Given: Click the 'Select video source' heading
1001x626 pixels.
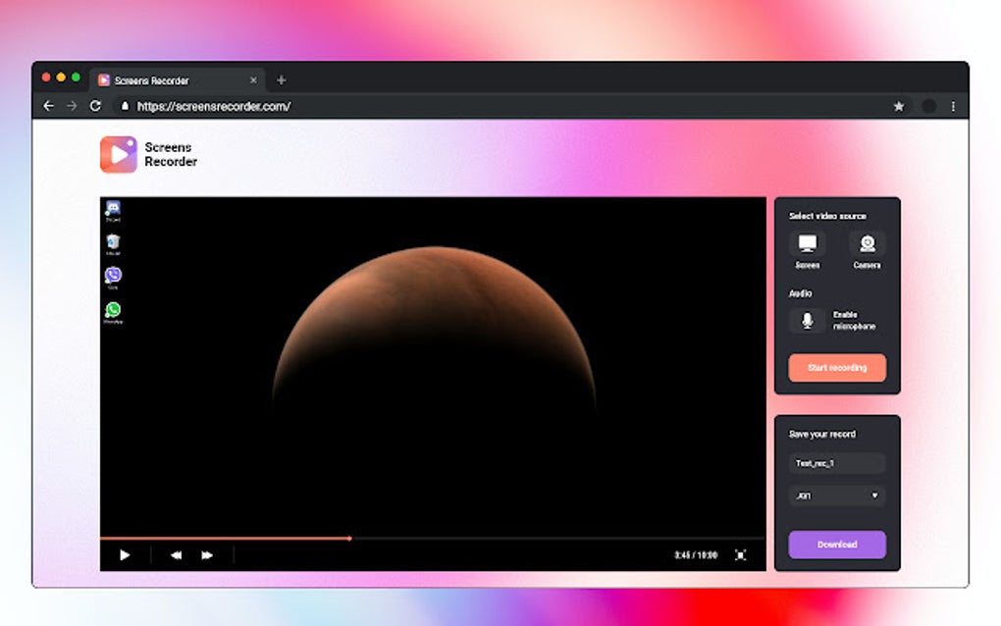Looking at the screenshot, I should pyautogui.click(x=827, y=216).
